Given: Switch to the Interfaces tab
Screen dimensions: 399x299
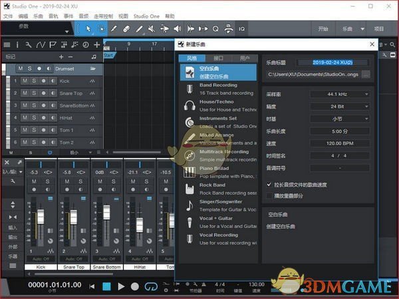Looking at the screenshot, I should click(x=218, y=58).
